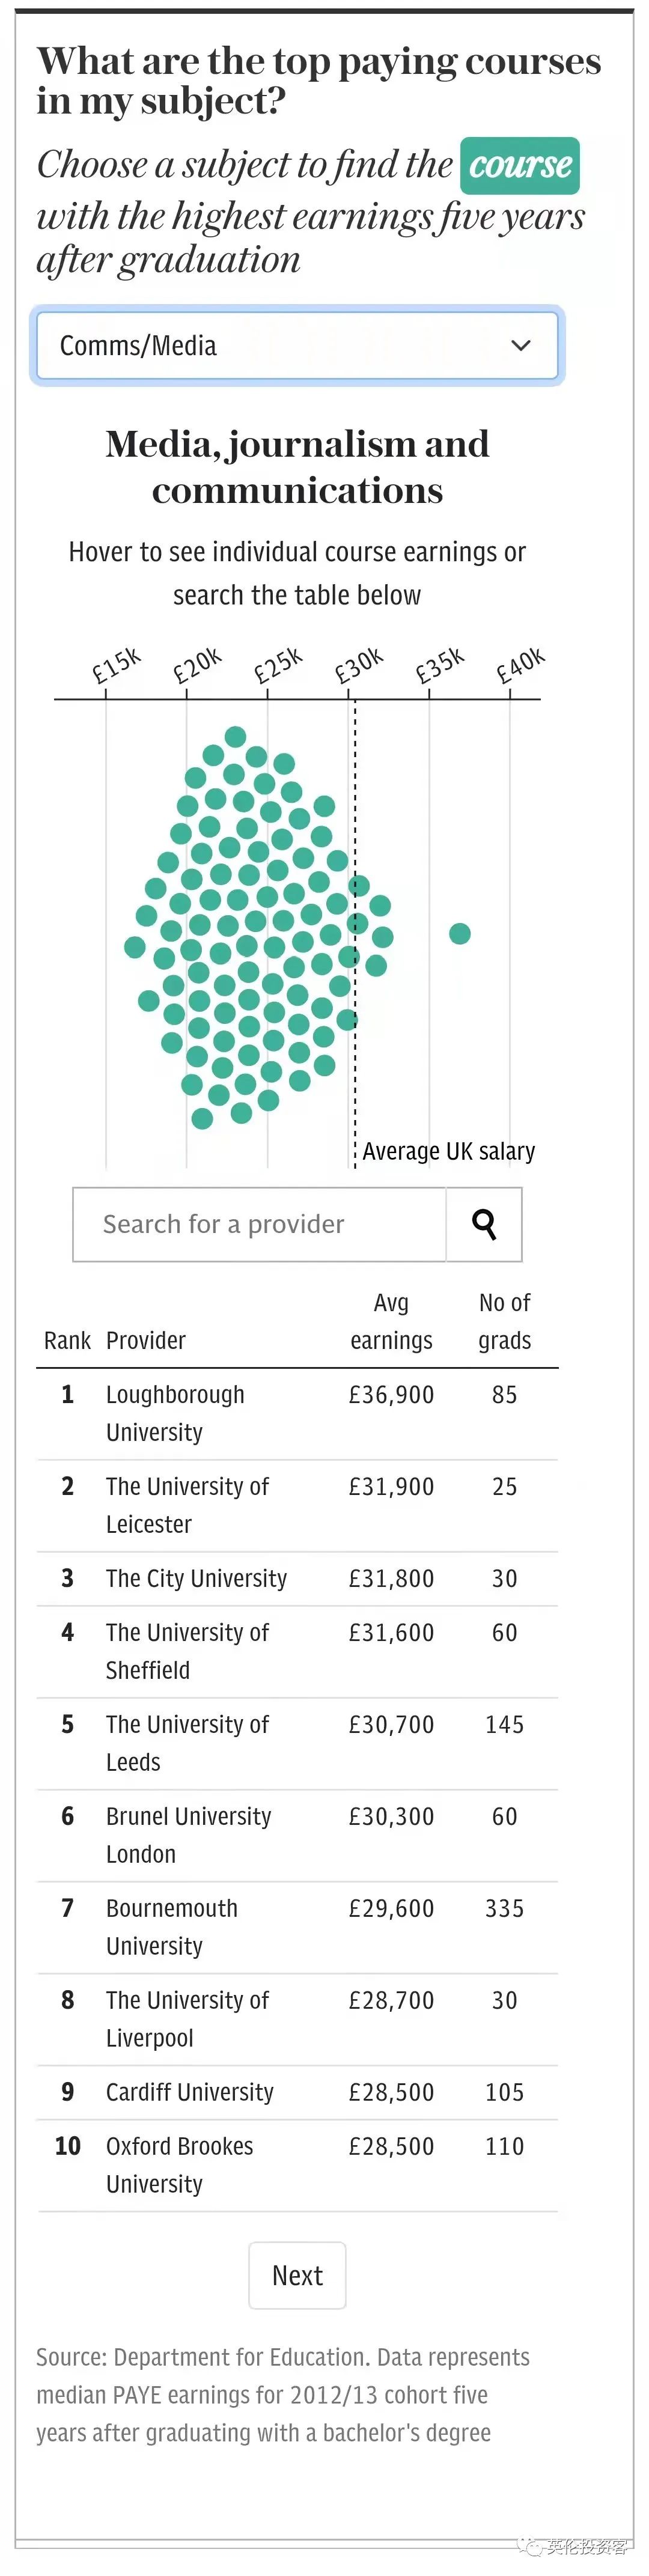Screen dimensions: 649x2576
Task: Click The City University row
Action: [297, 1579]
